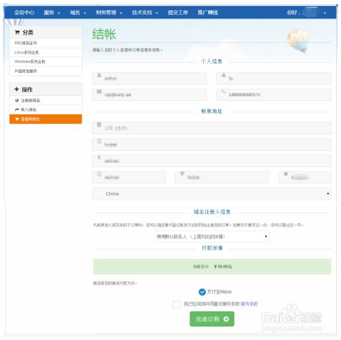Expand the 服务 dropdown menu
The width and height of the screenshot is (341, 340).
52,12
